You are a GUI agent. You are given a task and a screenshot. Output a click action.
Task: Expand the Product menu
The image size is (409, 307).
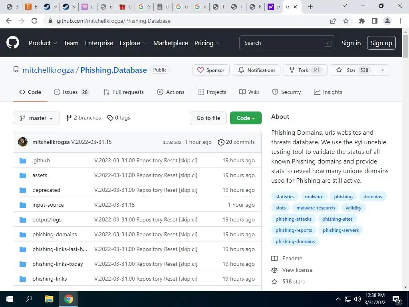coord(43,43)
